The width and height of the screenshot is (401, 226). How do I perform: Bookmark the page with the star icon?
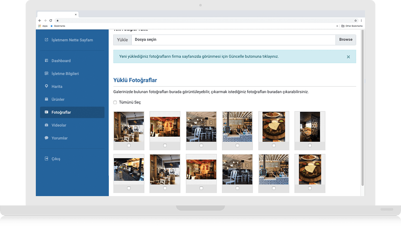(355, 21)
